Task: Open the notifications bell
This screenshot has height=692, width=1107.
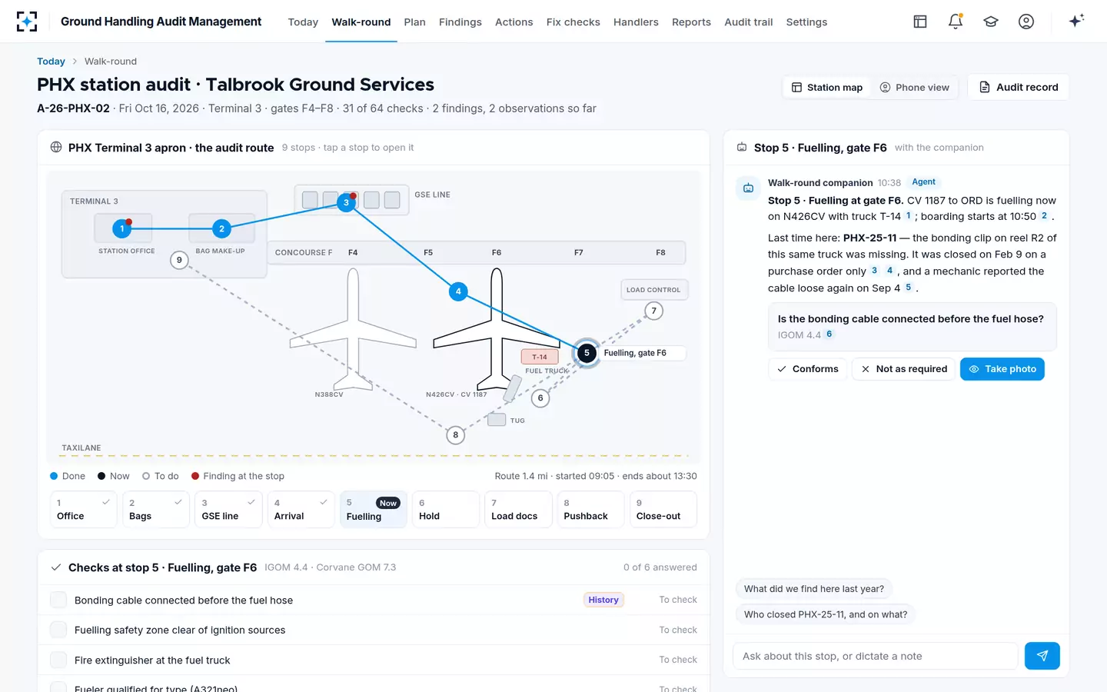Action: (956, 22)
